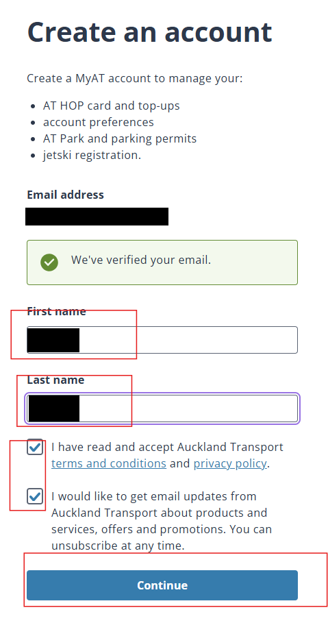Click the account preferences list item
Screen dimensions: 328x623
point(99,122)
